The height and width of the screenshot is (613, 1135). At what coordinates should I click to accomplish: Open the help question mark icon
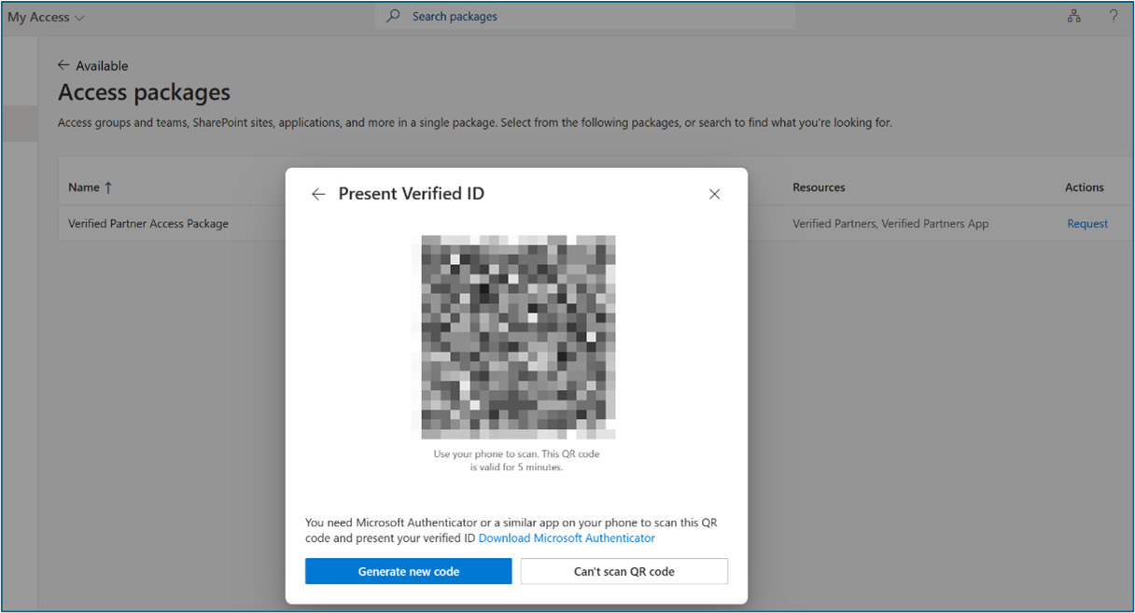pyautogui.click(x=1114, y=17)
